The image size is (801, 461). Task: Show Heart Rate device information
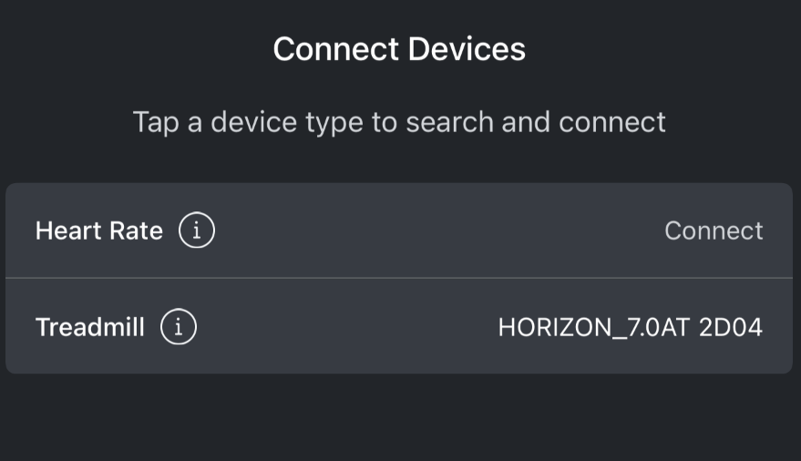pyautogui.click(x=197, y=230)
